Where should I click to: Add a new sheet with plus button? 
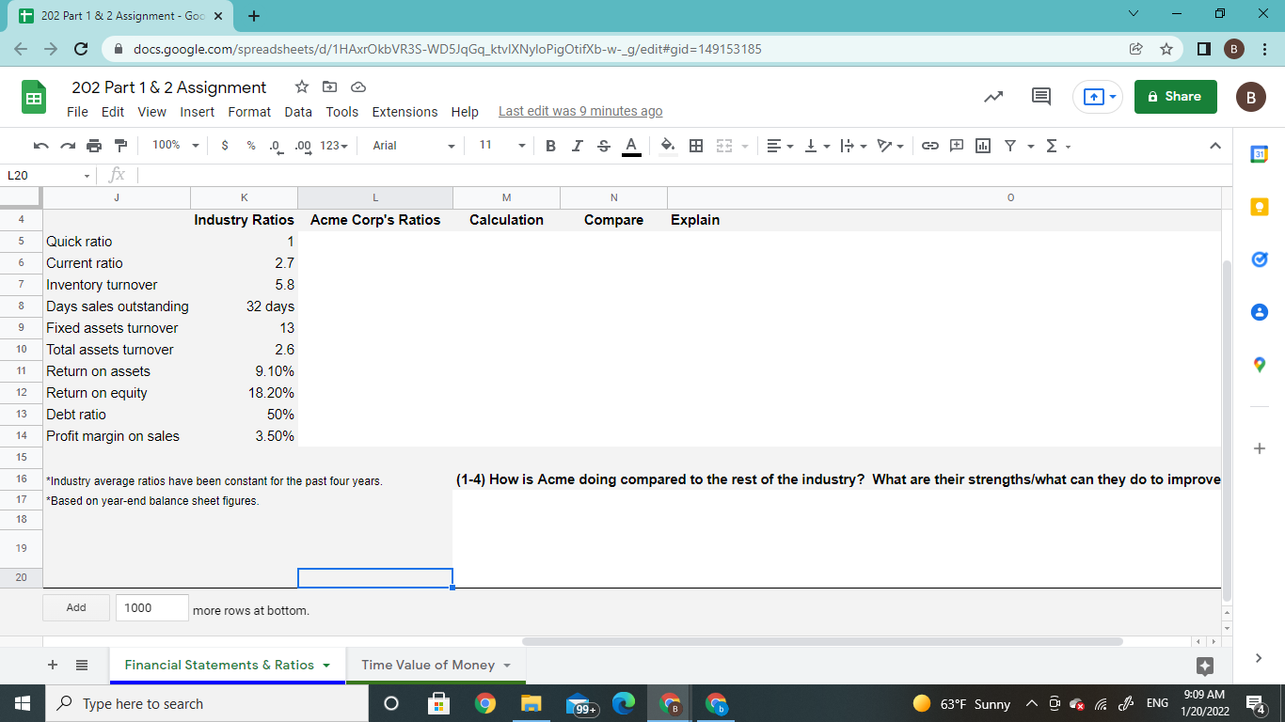point(52,665)
